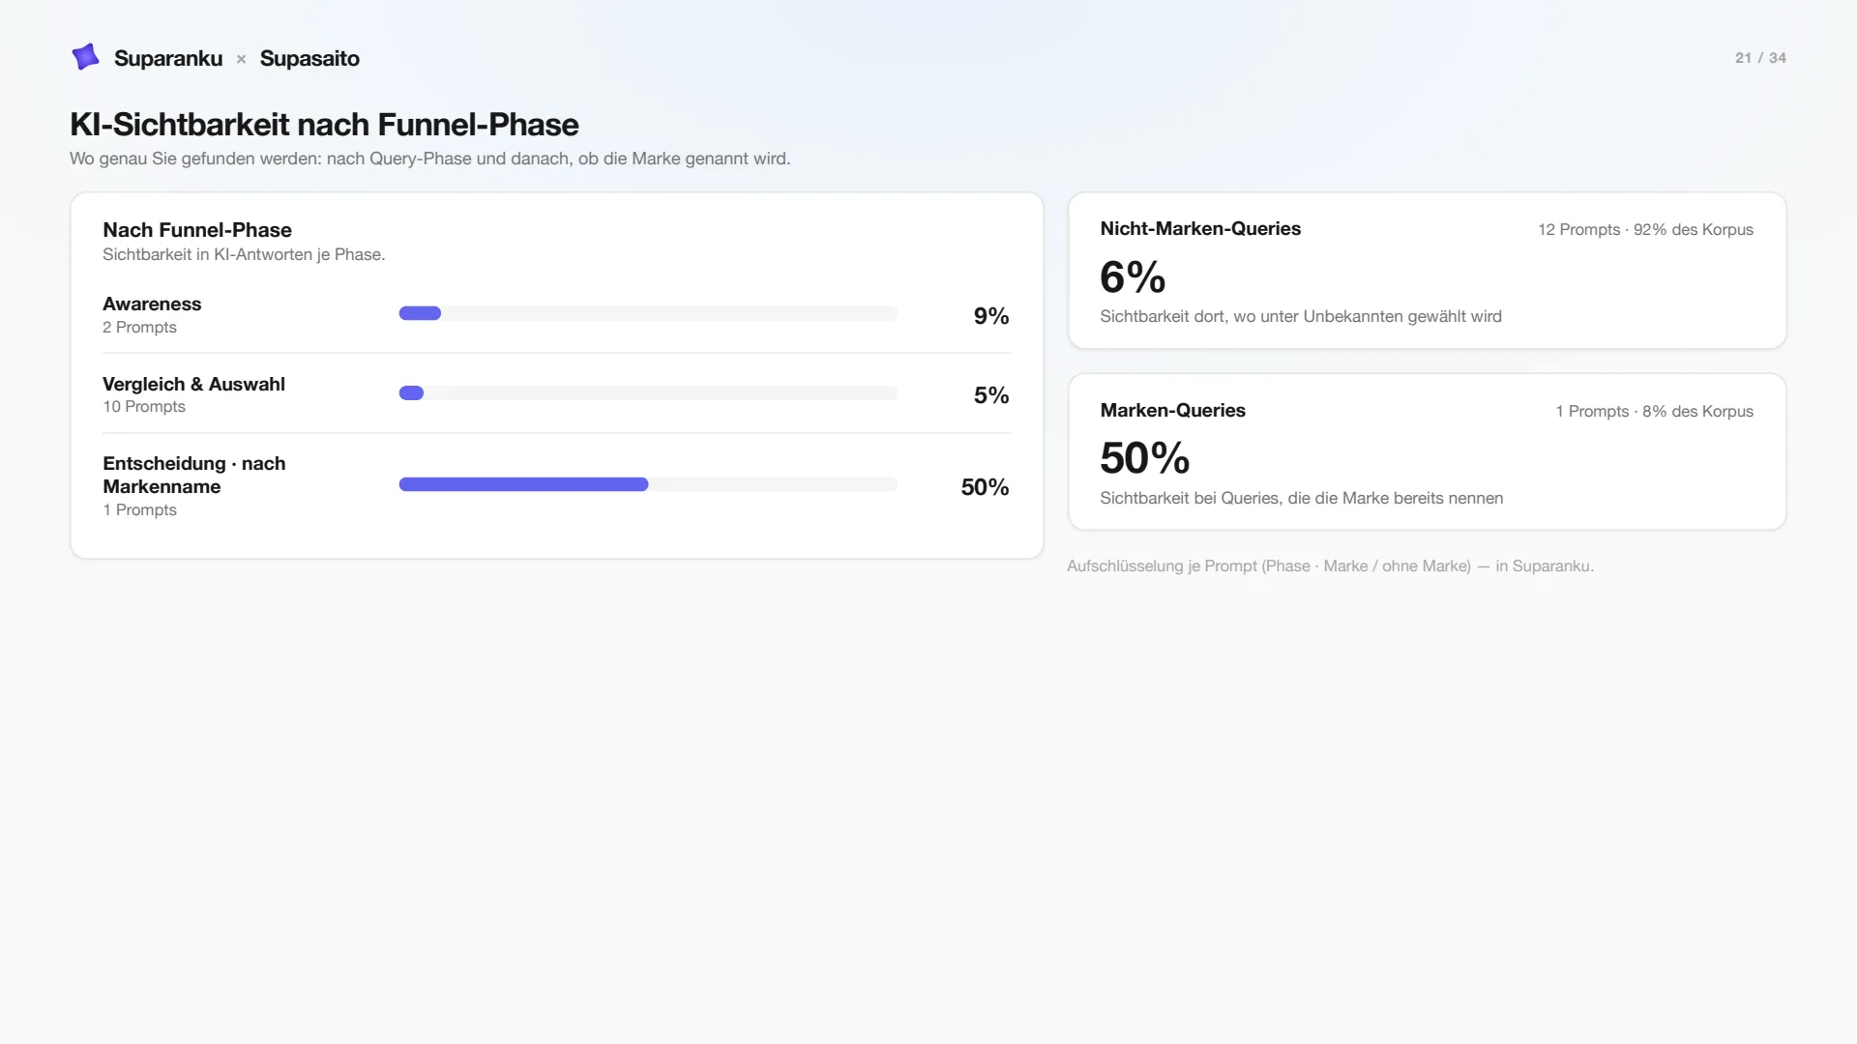Click the Vergleich & Auswahl progress bar

point(648,393)
